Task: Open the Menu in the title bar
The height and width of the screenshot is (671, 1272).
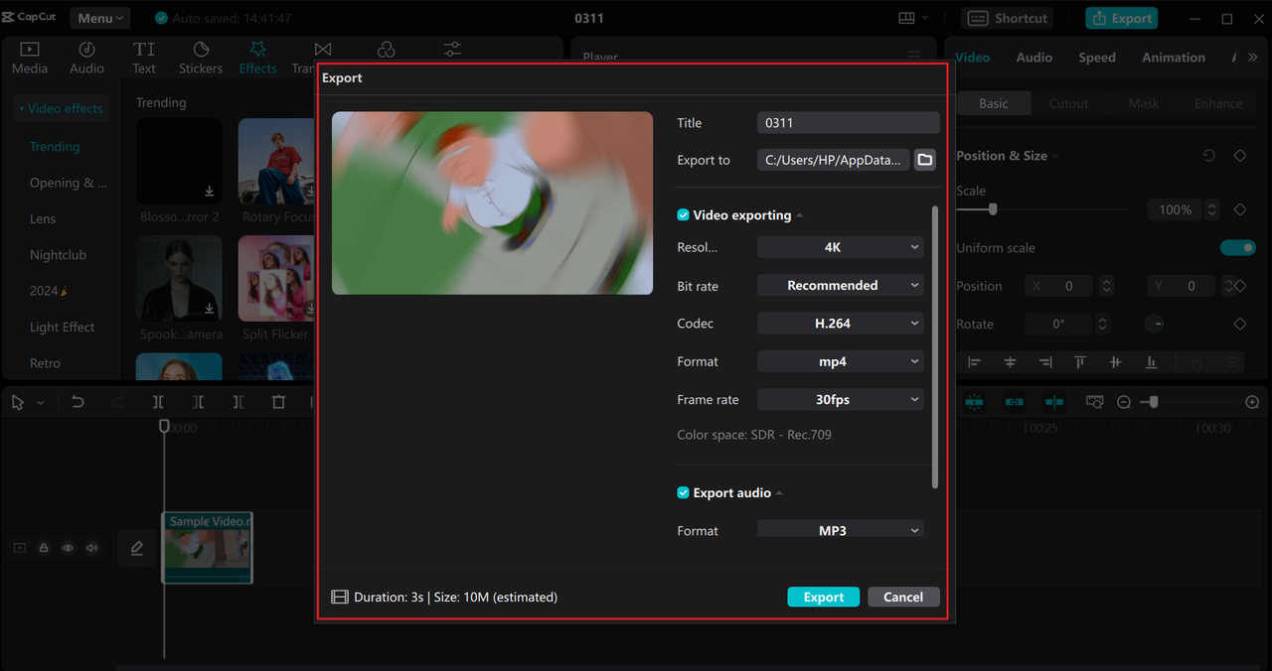Action: 99,18
